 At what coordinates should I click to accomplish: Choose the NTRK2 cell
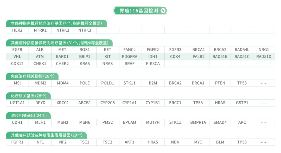63,30
